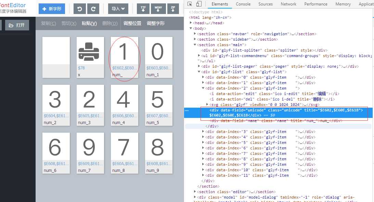374x202 pixels.
Task: Select the glyph named num_8
Action: click(125, 153)
